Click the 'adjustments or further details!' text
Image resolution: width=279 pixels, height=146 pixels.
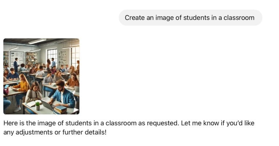coord(55,132)
